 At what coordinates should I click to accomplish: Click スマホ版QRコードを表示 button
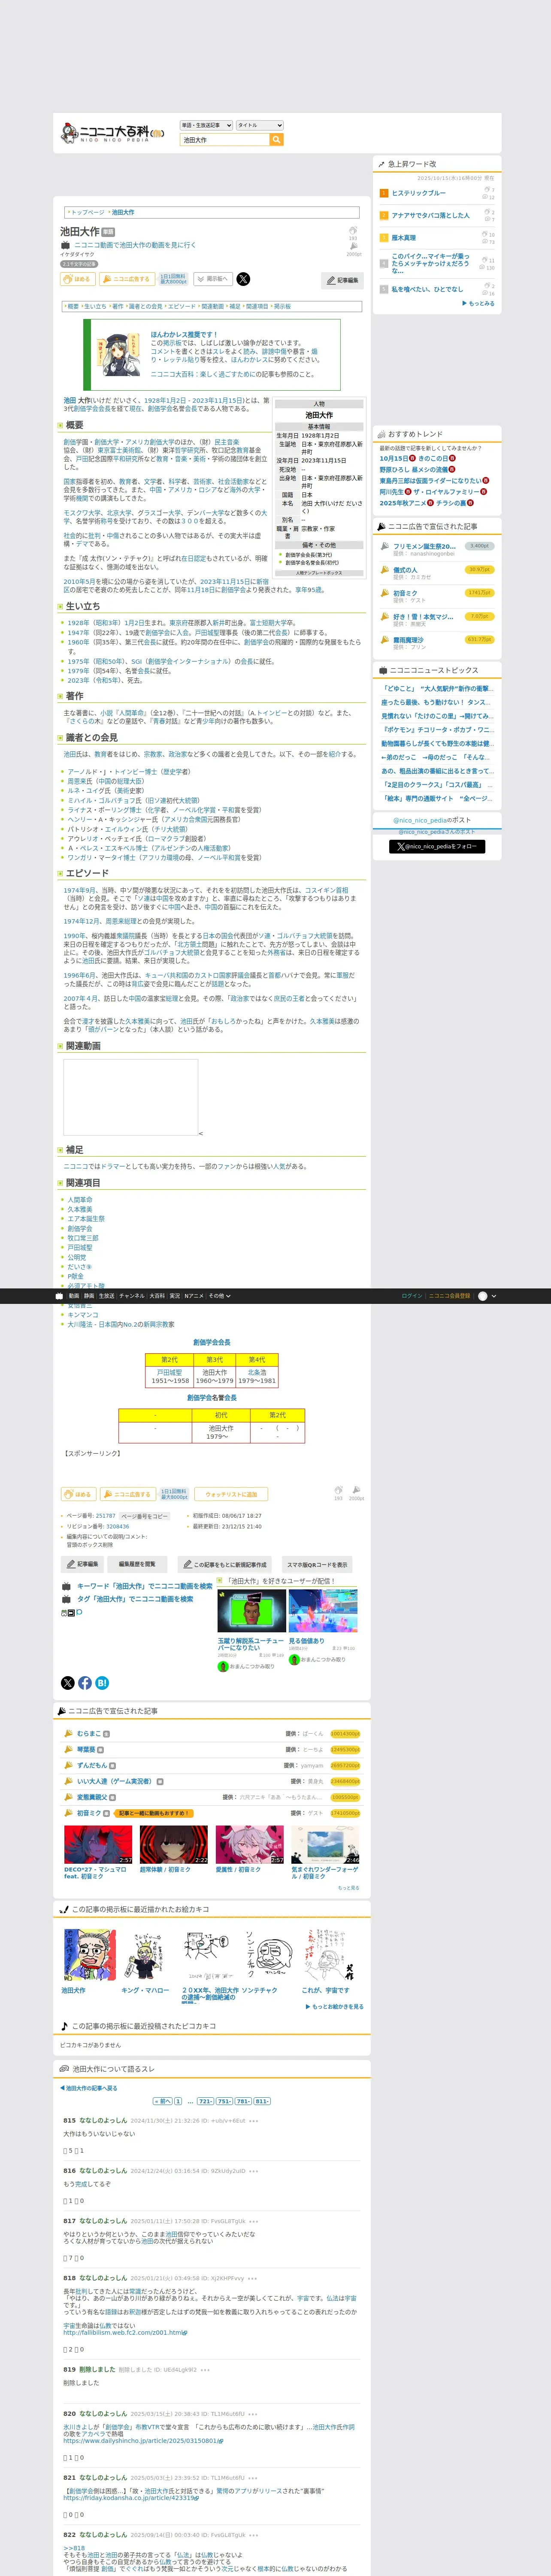[317, 1564]
